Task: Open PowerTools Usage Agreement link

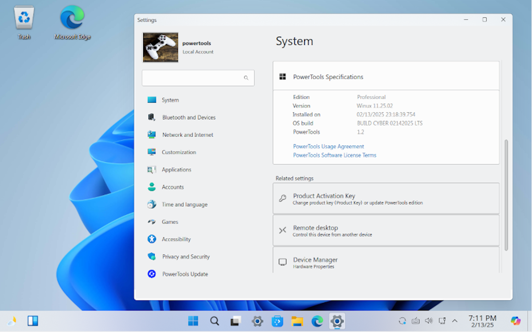Action: (x=329, y=147)
